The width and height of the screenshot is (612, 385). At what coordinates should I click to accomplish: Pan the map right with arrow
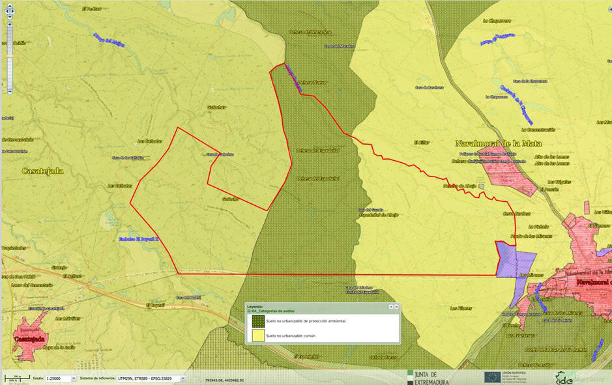click(12, 11)
